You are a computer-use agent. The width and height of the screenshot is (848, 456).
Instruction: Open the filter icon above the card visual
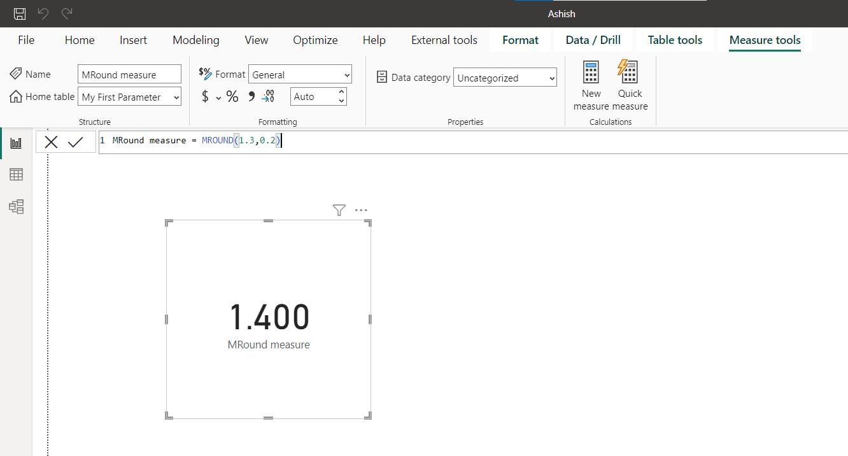tap(339, 210)
